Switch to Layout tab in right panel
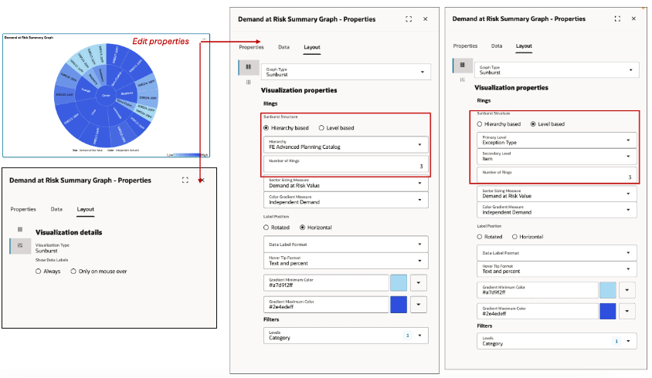 [x=524, y=46]
